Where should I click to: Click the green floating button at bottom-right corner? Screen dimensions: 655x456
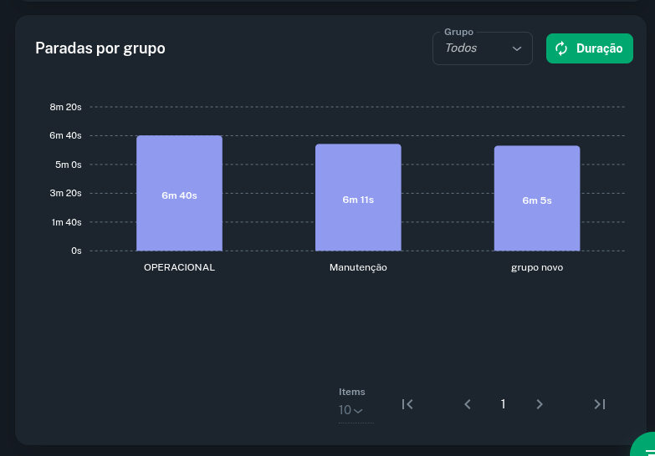[x=645, y=447]
